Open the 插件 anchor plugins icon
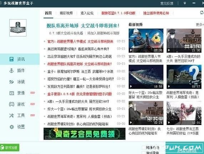Viewport: 204px width, 154px height. [x=11, y=70]
